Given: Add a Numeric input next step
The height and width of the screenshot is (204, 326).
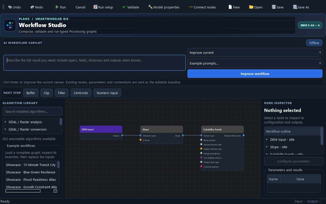Looking at the screenshot, I should (107, 93).
